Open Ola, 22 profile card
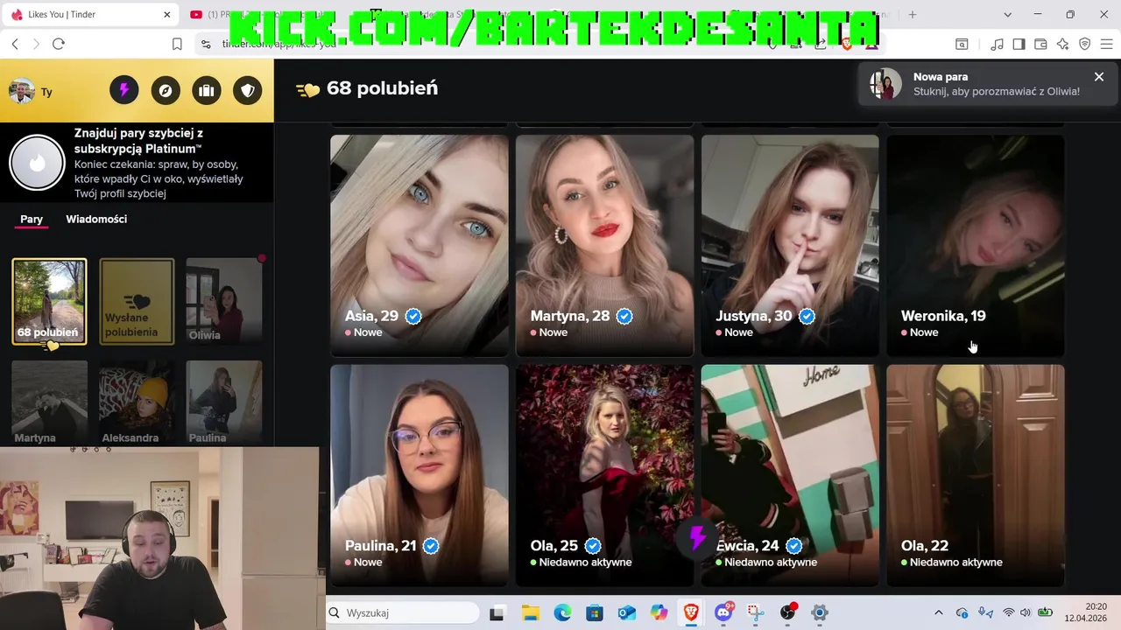Screen dimensions: 1121x630 click(x=976, y=476)
